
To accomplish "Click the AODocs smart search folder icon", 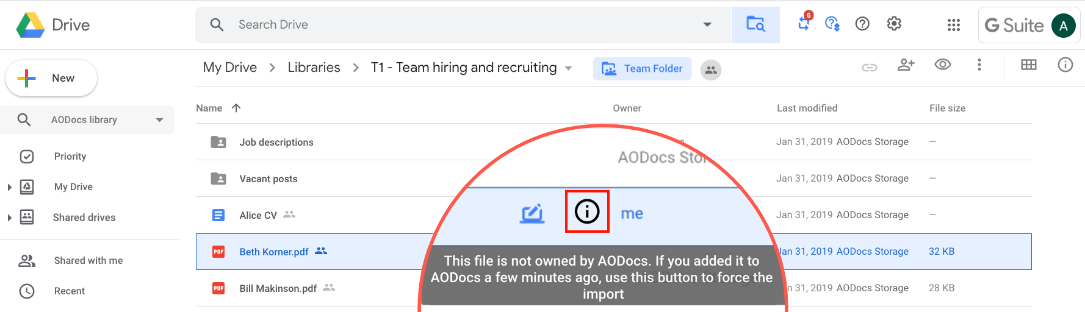I will 755,24.
